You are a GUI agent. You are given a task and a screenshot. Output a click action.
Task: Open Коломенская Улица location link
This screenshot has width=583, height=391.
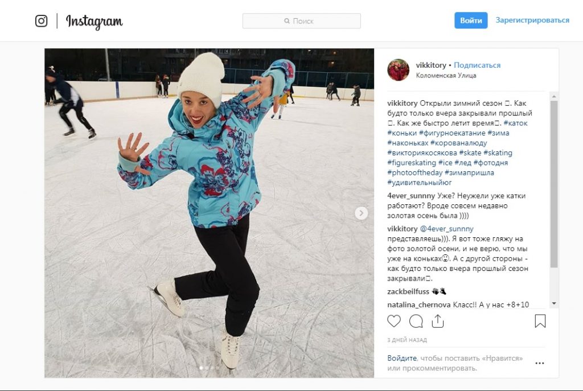coord(446,76)
